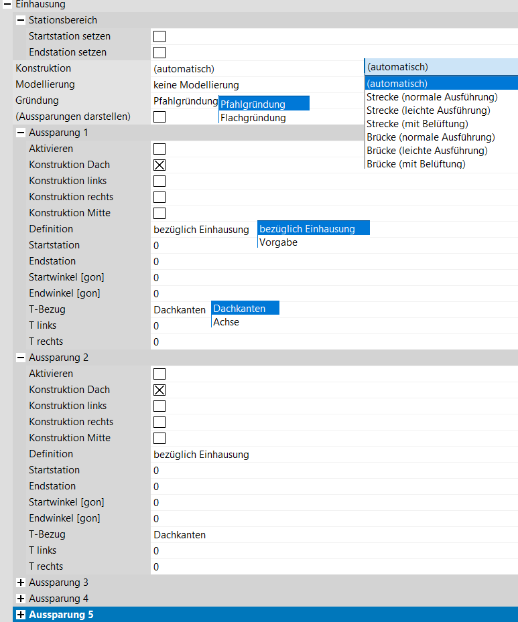The image size is (518, 622).
Task: Enable the Startstation setzen checkbox
Action: coord(159,36)
